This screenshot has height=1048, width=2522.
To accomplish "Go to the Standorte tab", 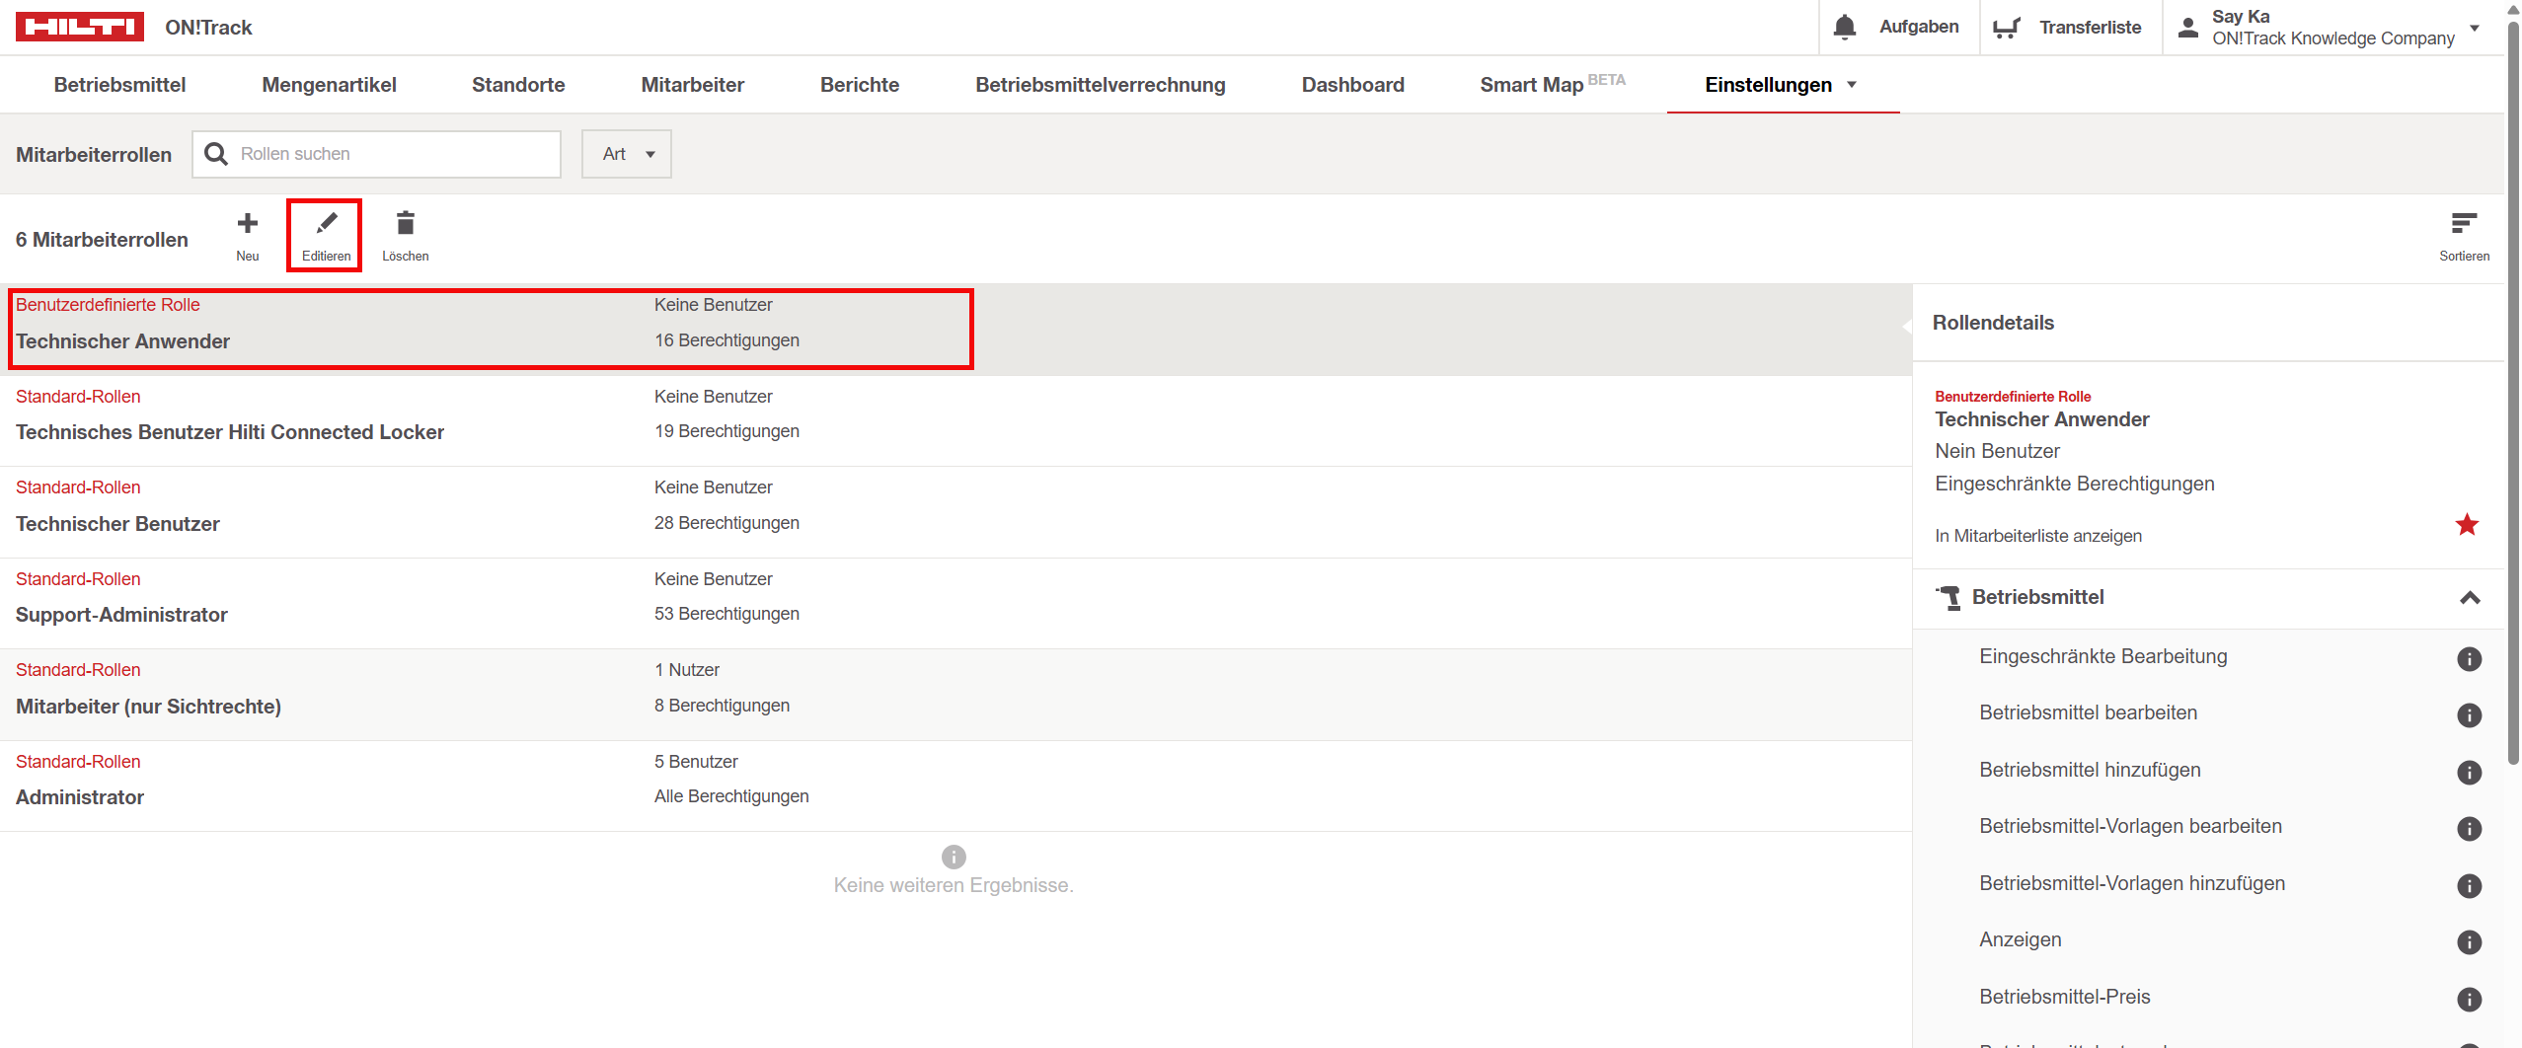I will click(518, 85).
